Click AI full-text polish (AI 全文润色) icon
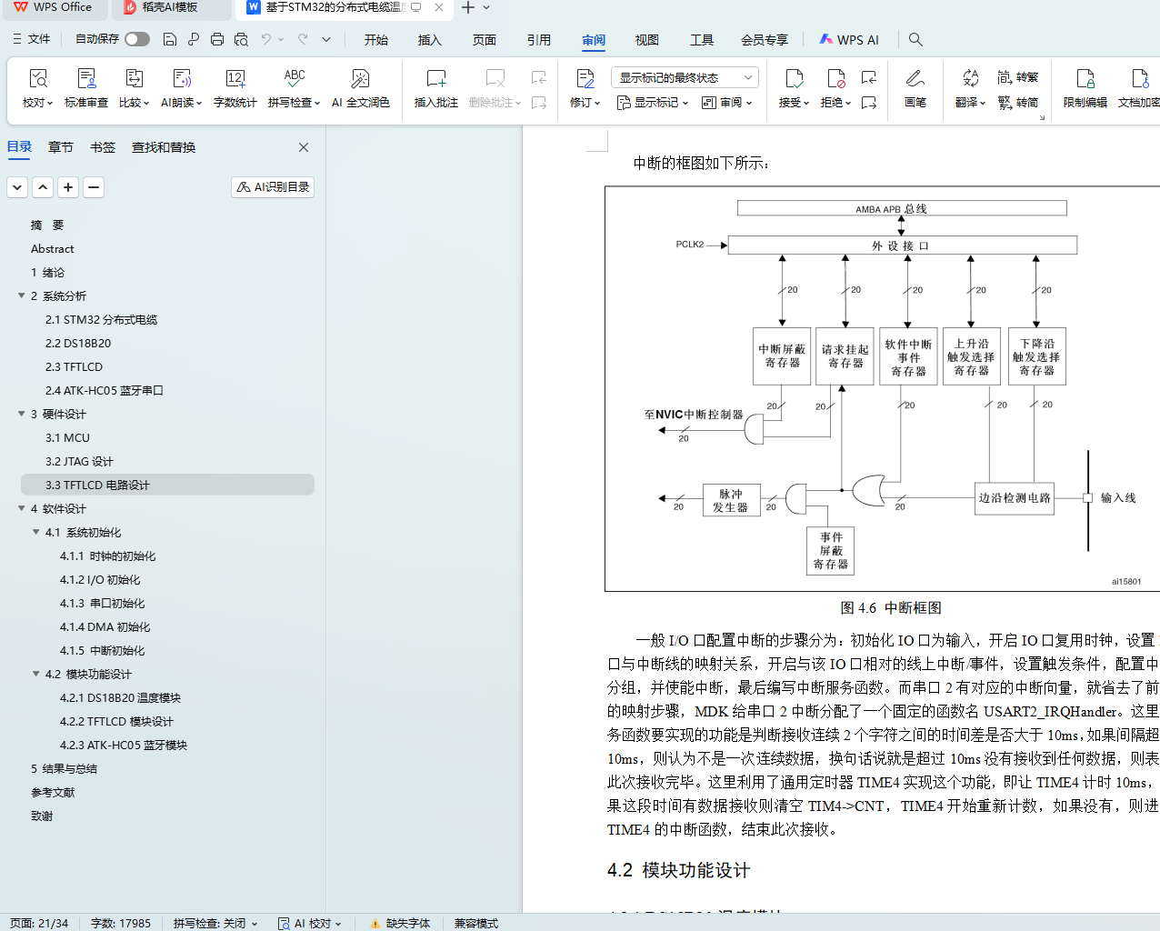The image size is (1160, 931). [x=360, y=79]
